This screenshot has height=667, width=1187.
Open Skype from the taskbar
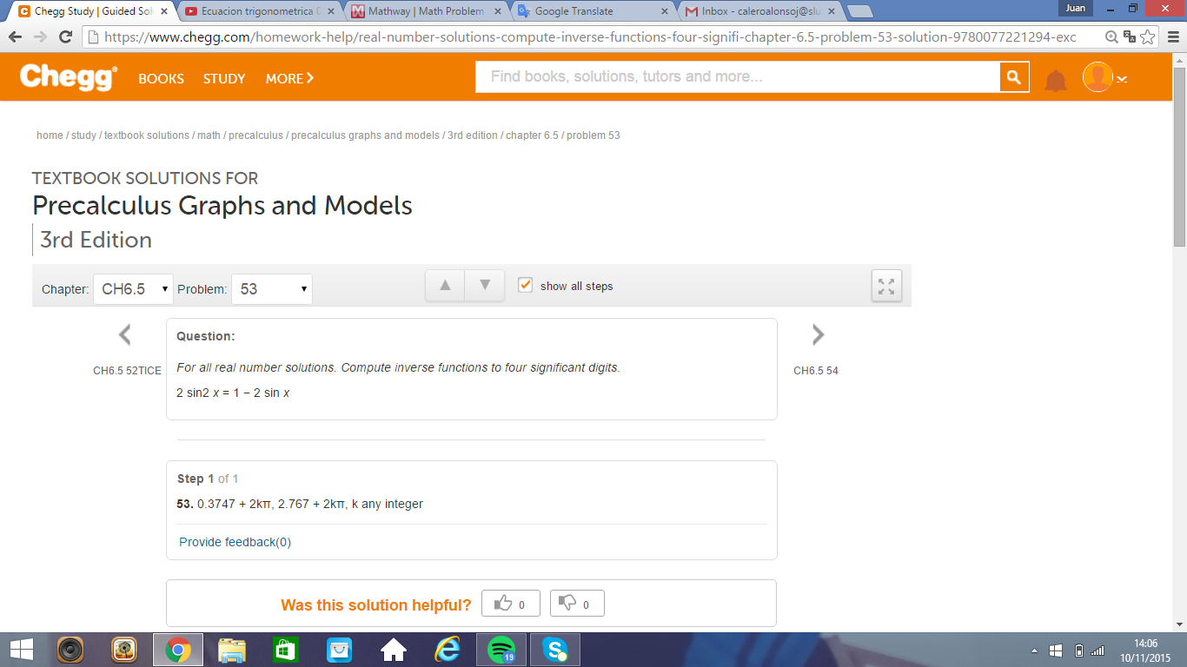(554, 649)
